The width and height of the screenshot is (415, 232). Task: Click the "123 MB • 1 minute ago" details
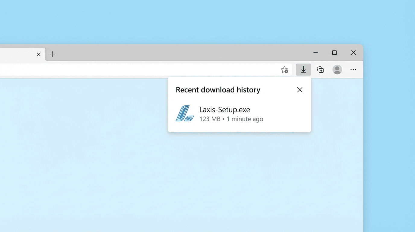click(x=231, y=119)
